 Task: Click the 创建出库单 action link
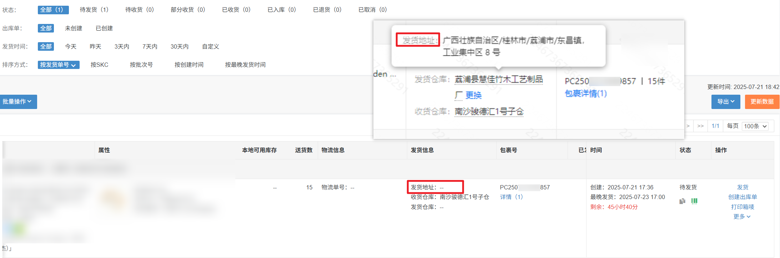pos(743,197)
